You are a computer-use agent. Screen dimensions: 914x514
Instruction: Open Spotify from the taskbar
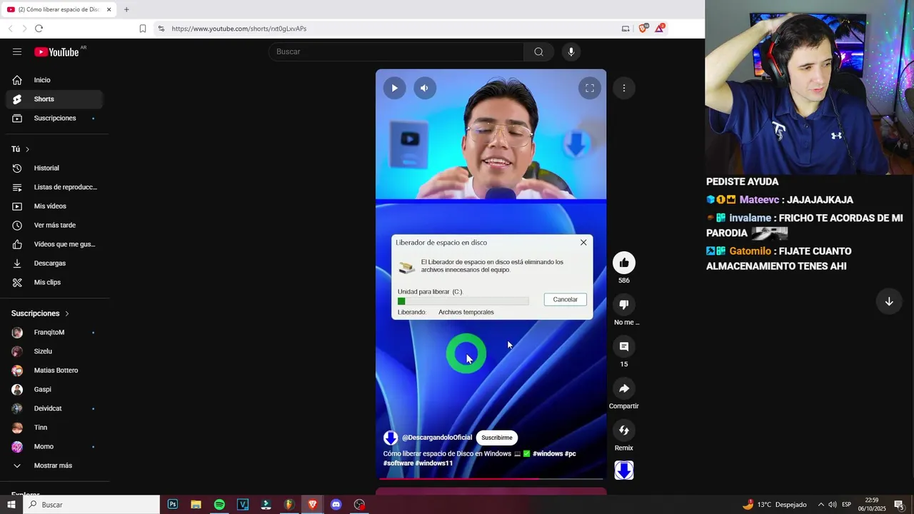(x=219, y=505)
